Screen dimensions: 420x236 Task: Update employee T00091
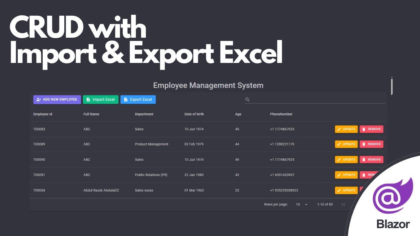tap(346, 175)
